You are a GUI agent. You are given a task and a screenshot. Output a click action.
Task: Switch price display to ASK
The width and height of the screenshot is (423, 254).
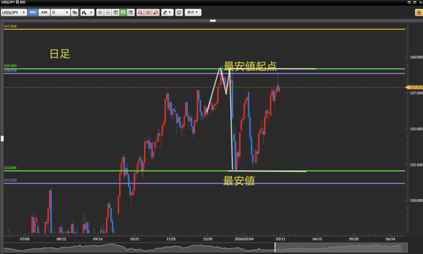point(44,12)
